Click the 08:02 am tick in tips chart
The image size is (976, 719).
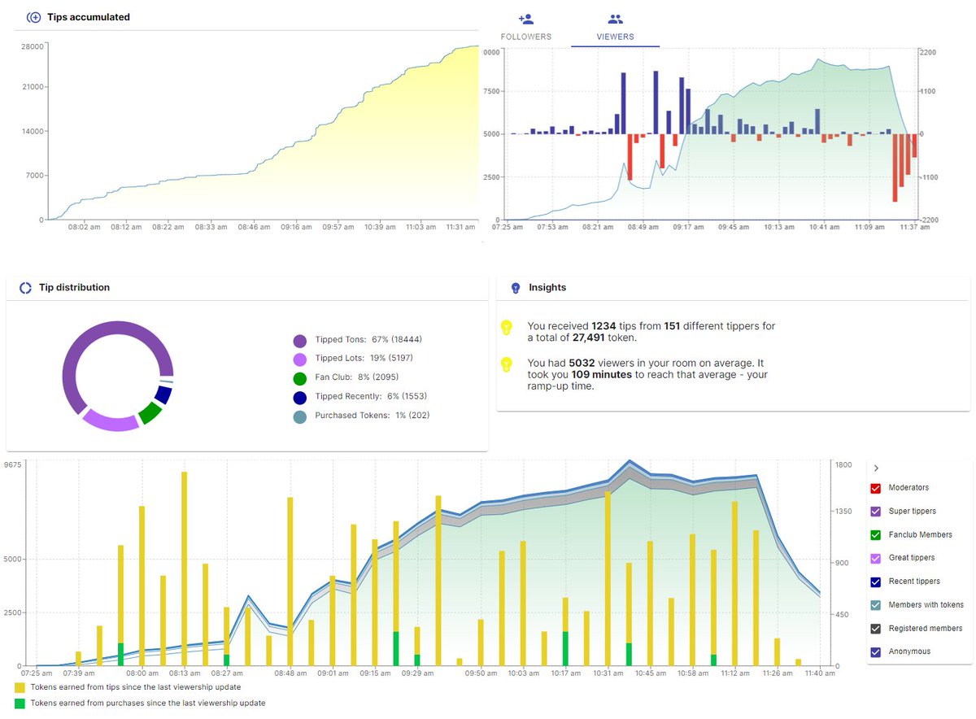85,228
